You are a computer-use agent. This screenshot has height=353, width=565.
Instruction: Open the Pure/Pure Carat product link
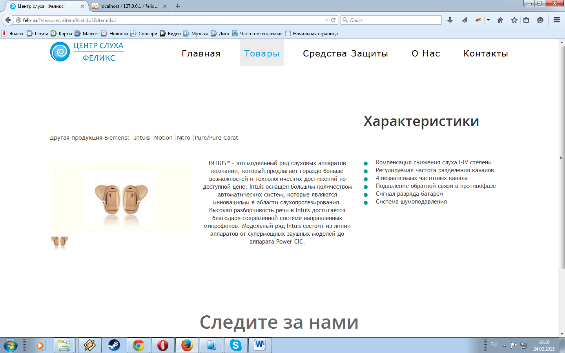click(216, 138)
